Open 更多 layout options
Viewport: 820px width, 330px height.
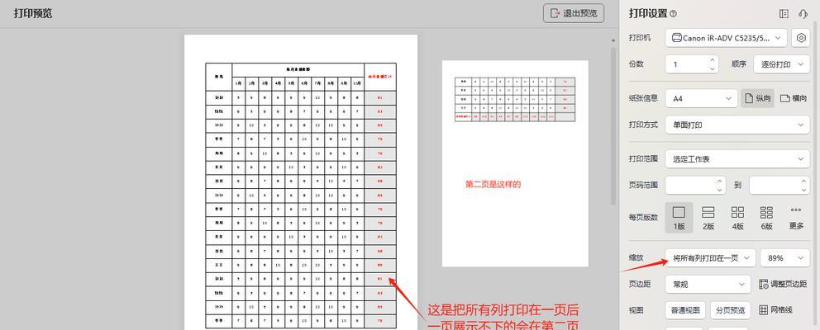[796, 217]
